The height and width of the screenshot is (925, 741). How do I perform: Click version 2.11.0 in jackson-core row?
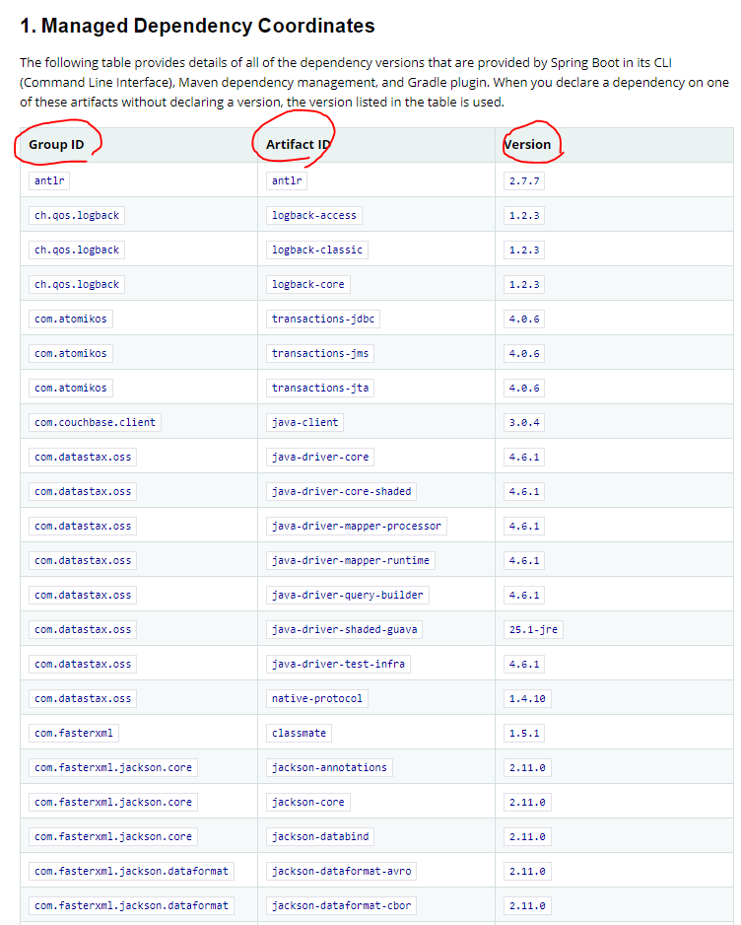pos(527,802)
